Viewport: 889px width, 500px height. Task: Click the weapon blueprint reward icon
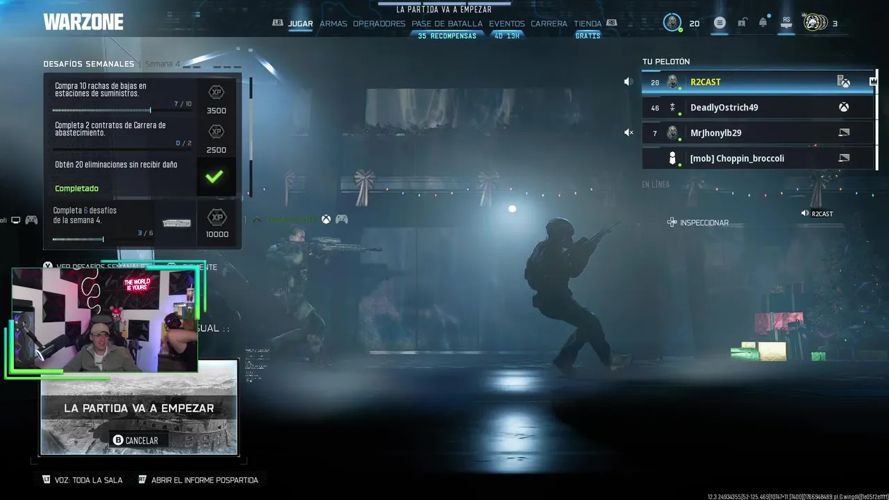[x=176, y=223]
